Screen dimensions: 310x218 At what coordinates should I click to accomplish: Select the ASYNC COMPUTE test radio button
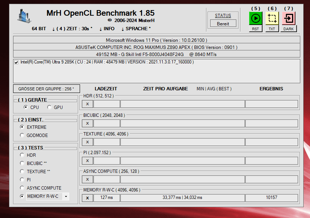[x=22, y=188]
